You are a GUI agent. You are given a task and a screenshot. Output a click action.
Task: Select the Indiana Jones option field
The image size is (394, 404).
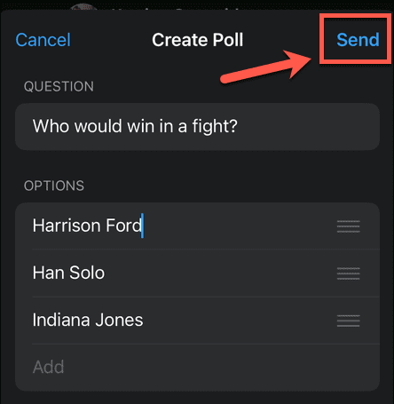pos(197,321)
